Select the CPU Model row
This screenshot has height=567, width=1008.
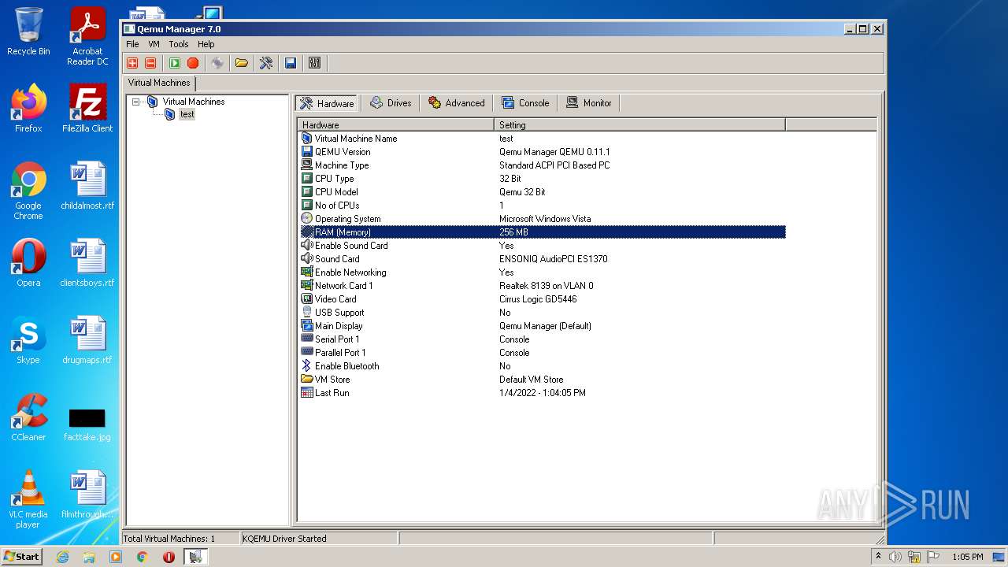[x=543, y=192]
